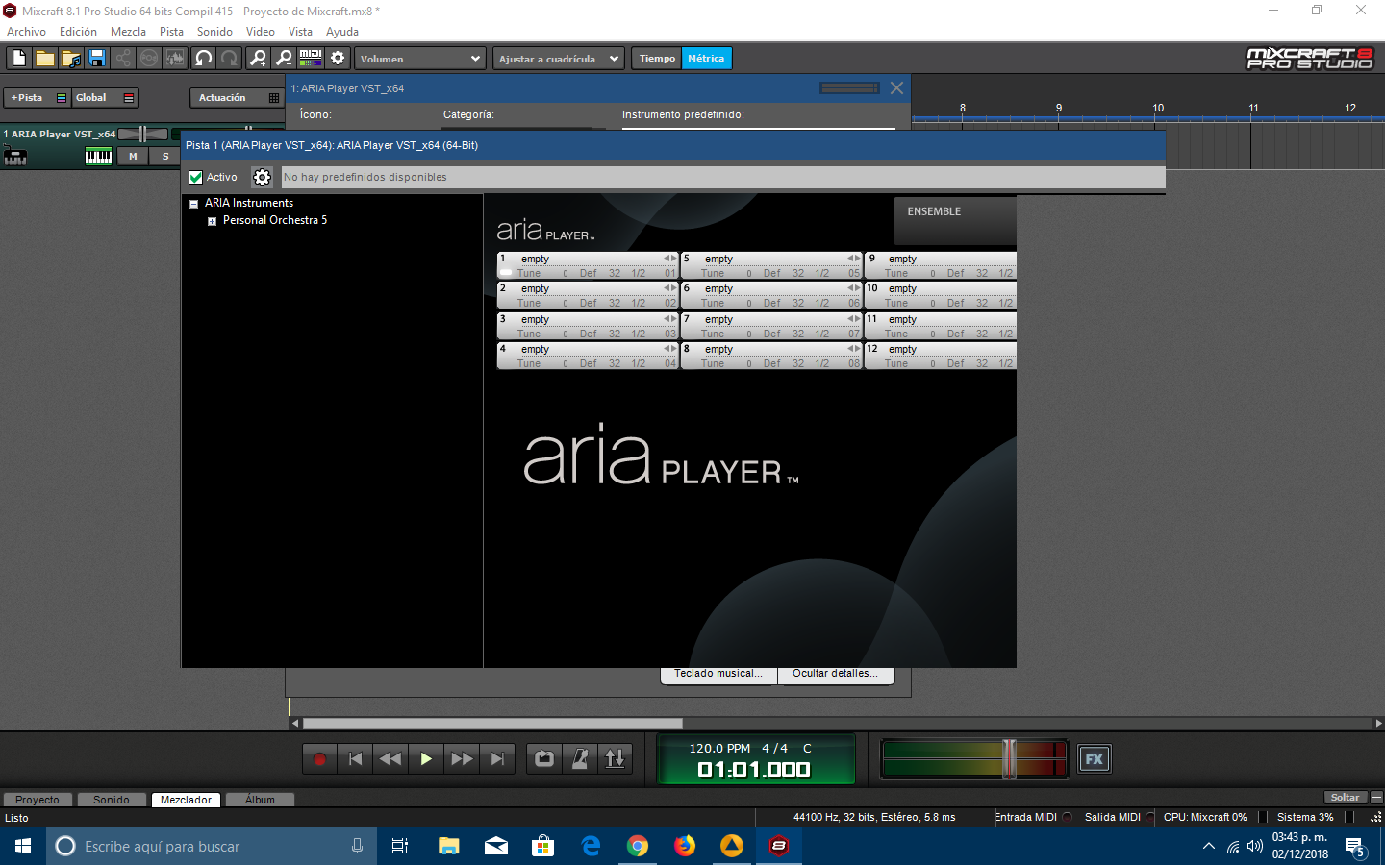1385x865 pixels.
Task: Open the Windows notification center icon
Action: [x=1355, y=847]
